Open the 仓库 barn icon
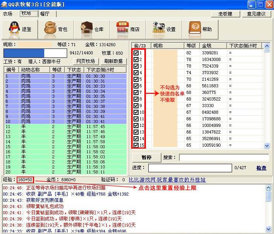 pos(87,28)
